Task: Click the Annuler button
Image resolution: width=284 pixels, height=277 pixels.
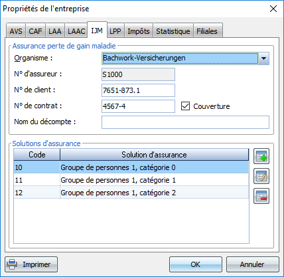Action: coord(252,264)
